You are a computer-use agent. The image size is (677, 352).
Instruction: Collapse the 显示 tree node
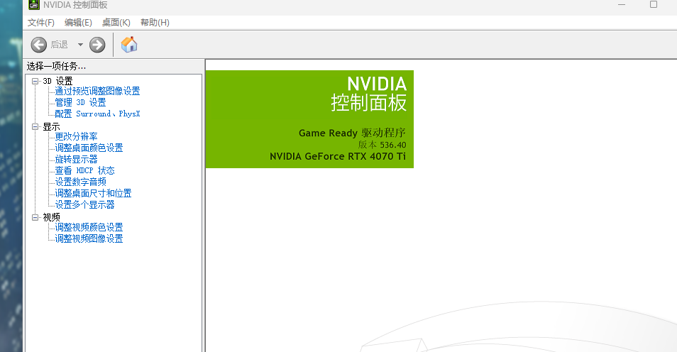click(35, 126)
